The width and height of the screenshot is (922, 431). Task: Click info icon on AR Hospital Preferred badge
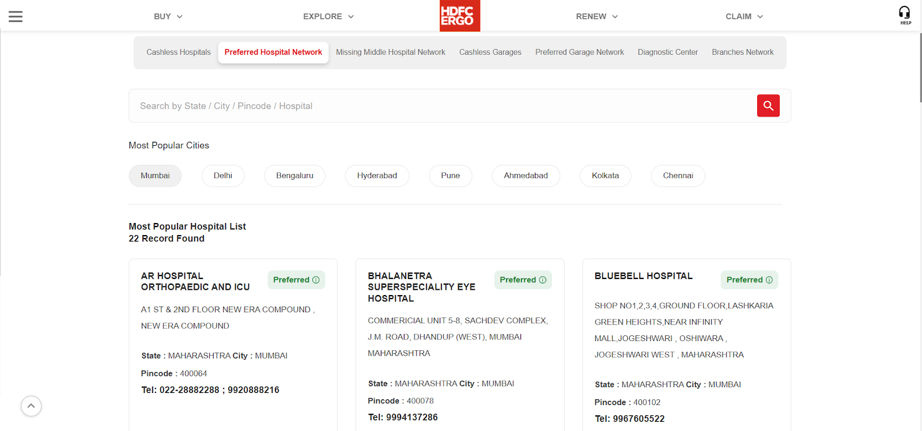(x=316, y=280)
